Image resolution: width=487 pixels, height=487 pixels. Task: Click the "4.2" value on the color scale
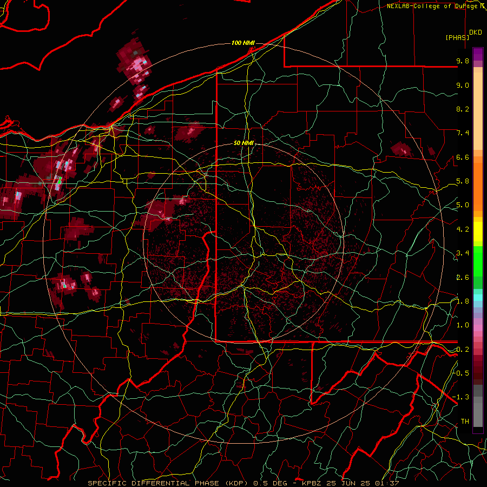[463, 229]
